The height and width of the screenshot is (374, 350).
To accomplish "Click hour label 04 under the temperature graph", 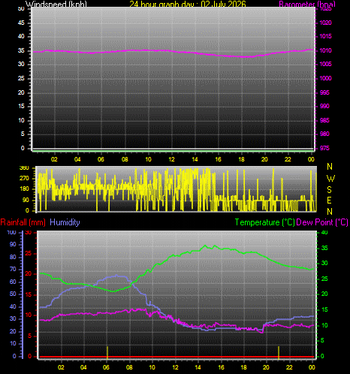I will click(83, 367).
